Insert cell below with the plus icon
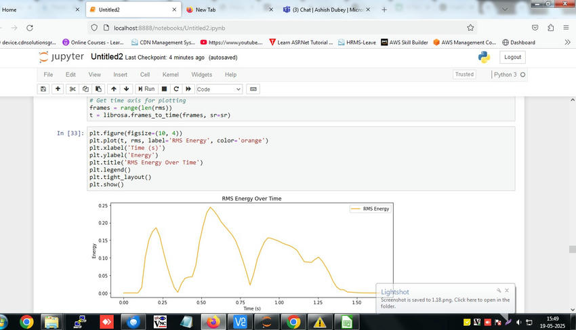 tap(58, 89)
